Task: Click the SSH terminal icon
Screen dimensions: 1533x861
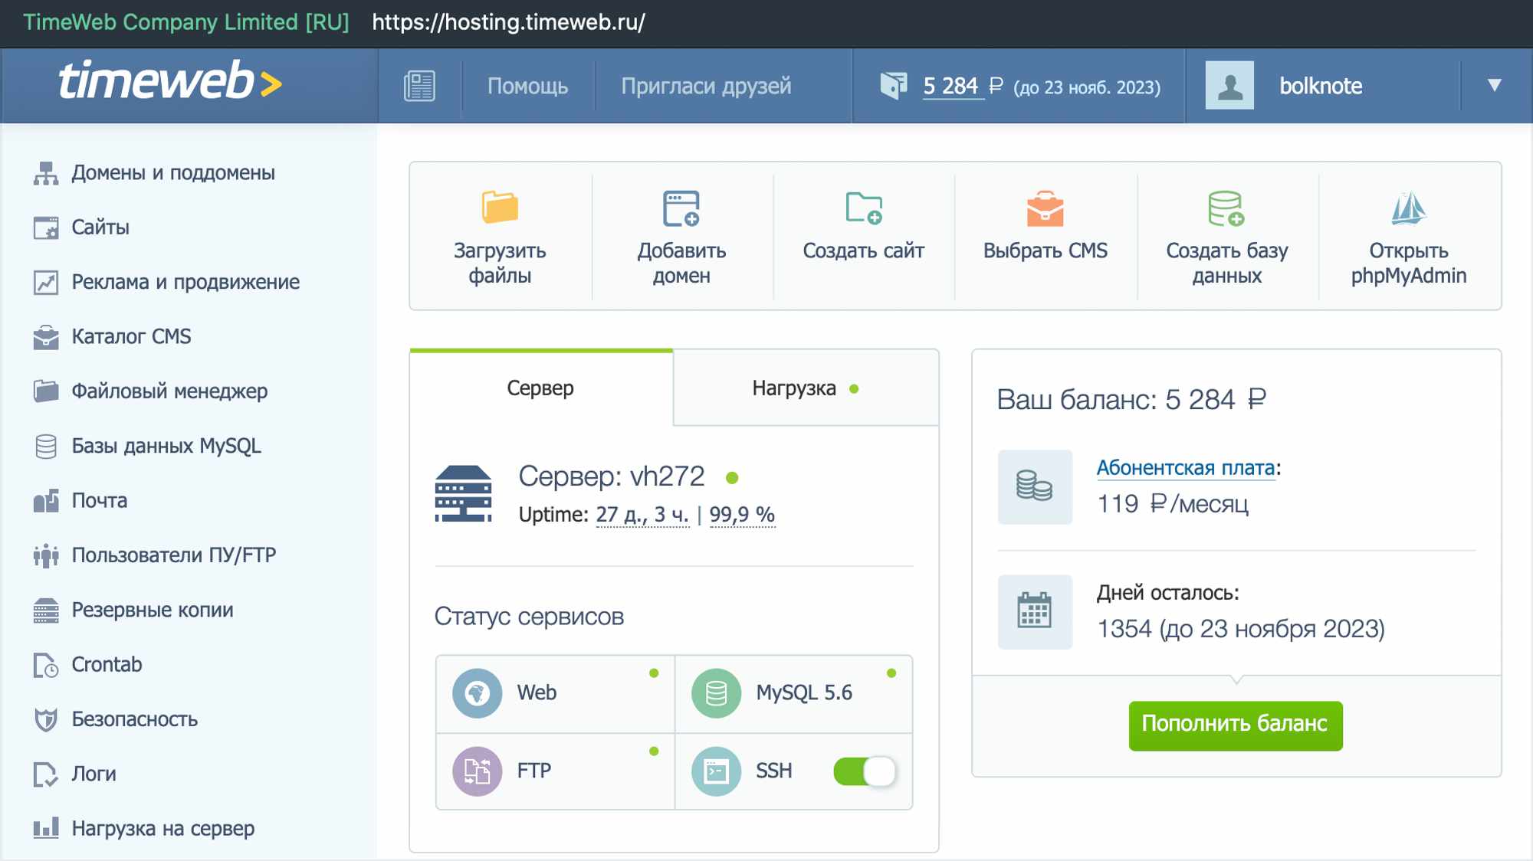Action: (716, 771)
